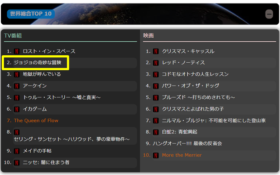Click the Netflix icon beside クリスマスとよばれた男の子
Image resolution: width=280 pixels, height=175 pixels.
(x=156, y=109)
